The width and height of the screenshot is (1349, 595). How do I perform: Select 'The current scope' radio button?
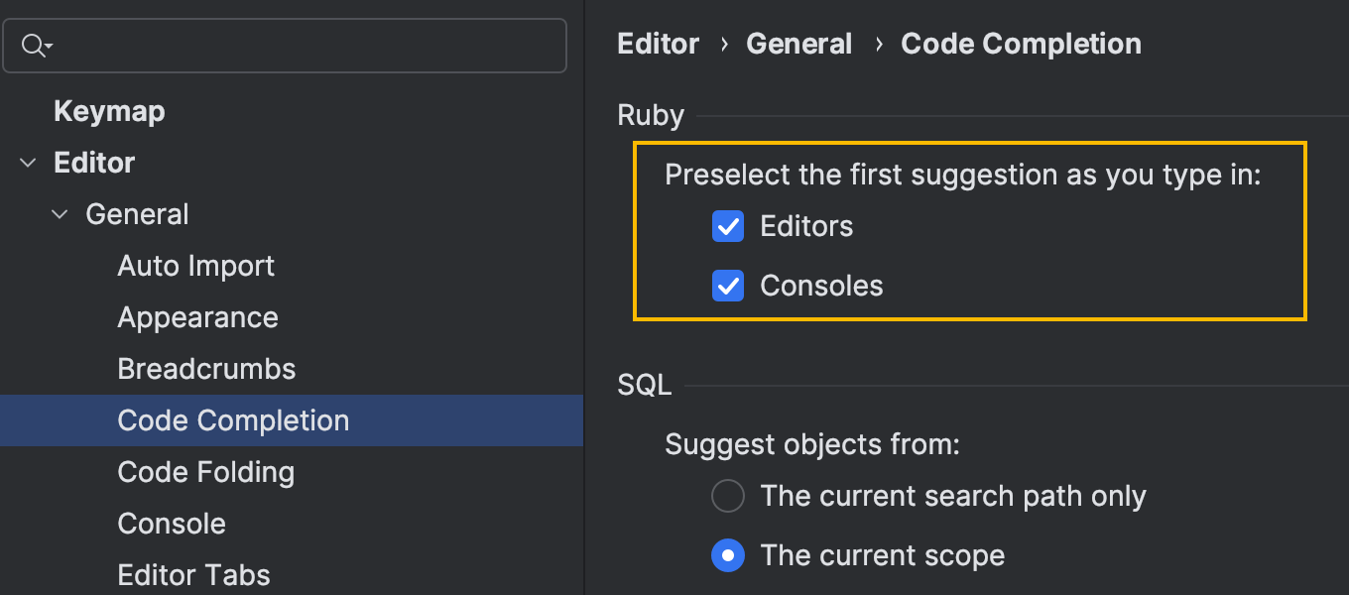[728, 555]
